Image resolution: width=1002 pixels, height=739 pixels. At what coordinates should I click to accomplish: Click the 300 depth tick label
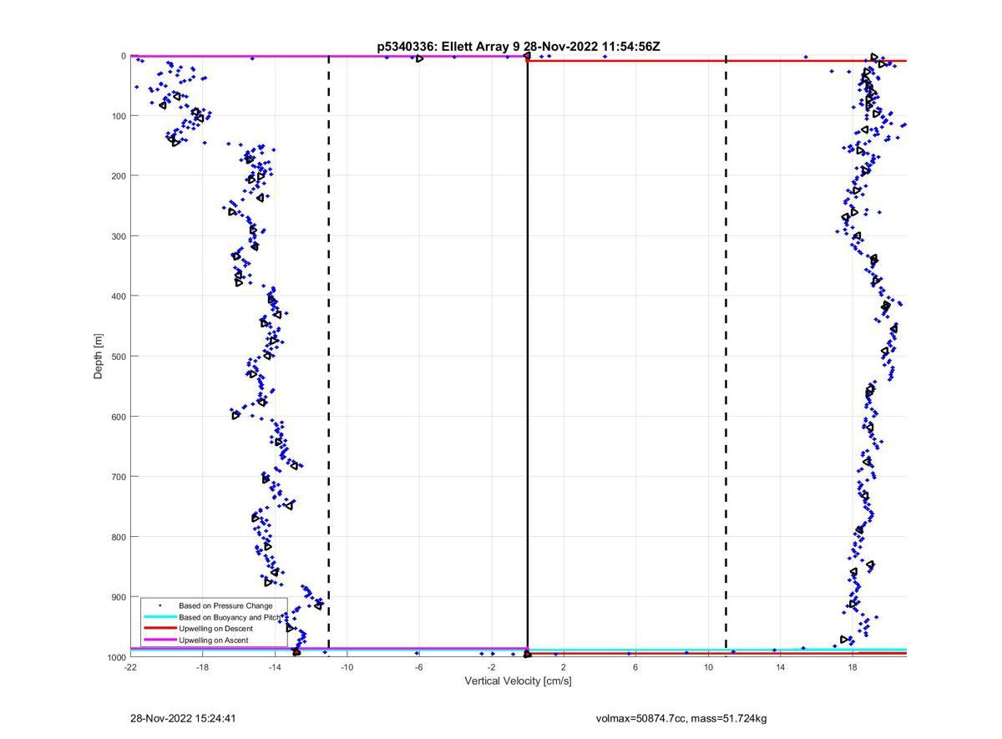pos(118,236)
